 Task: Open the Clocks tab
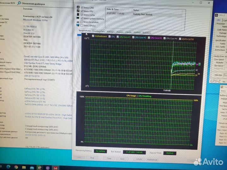(128, 32)
